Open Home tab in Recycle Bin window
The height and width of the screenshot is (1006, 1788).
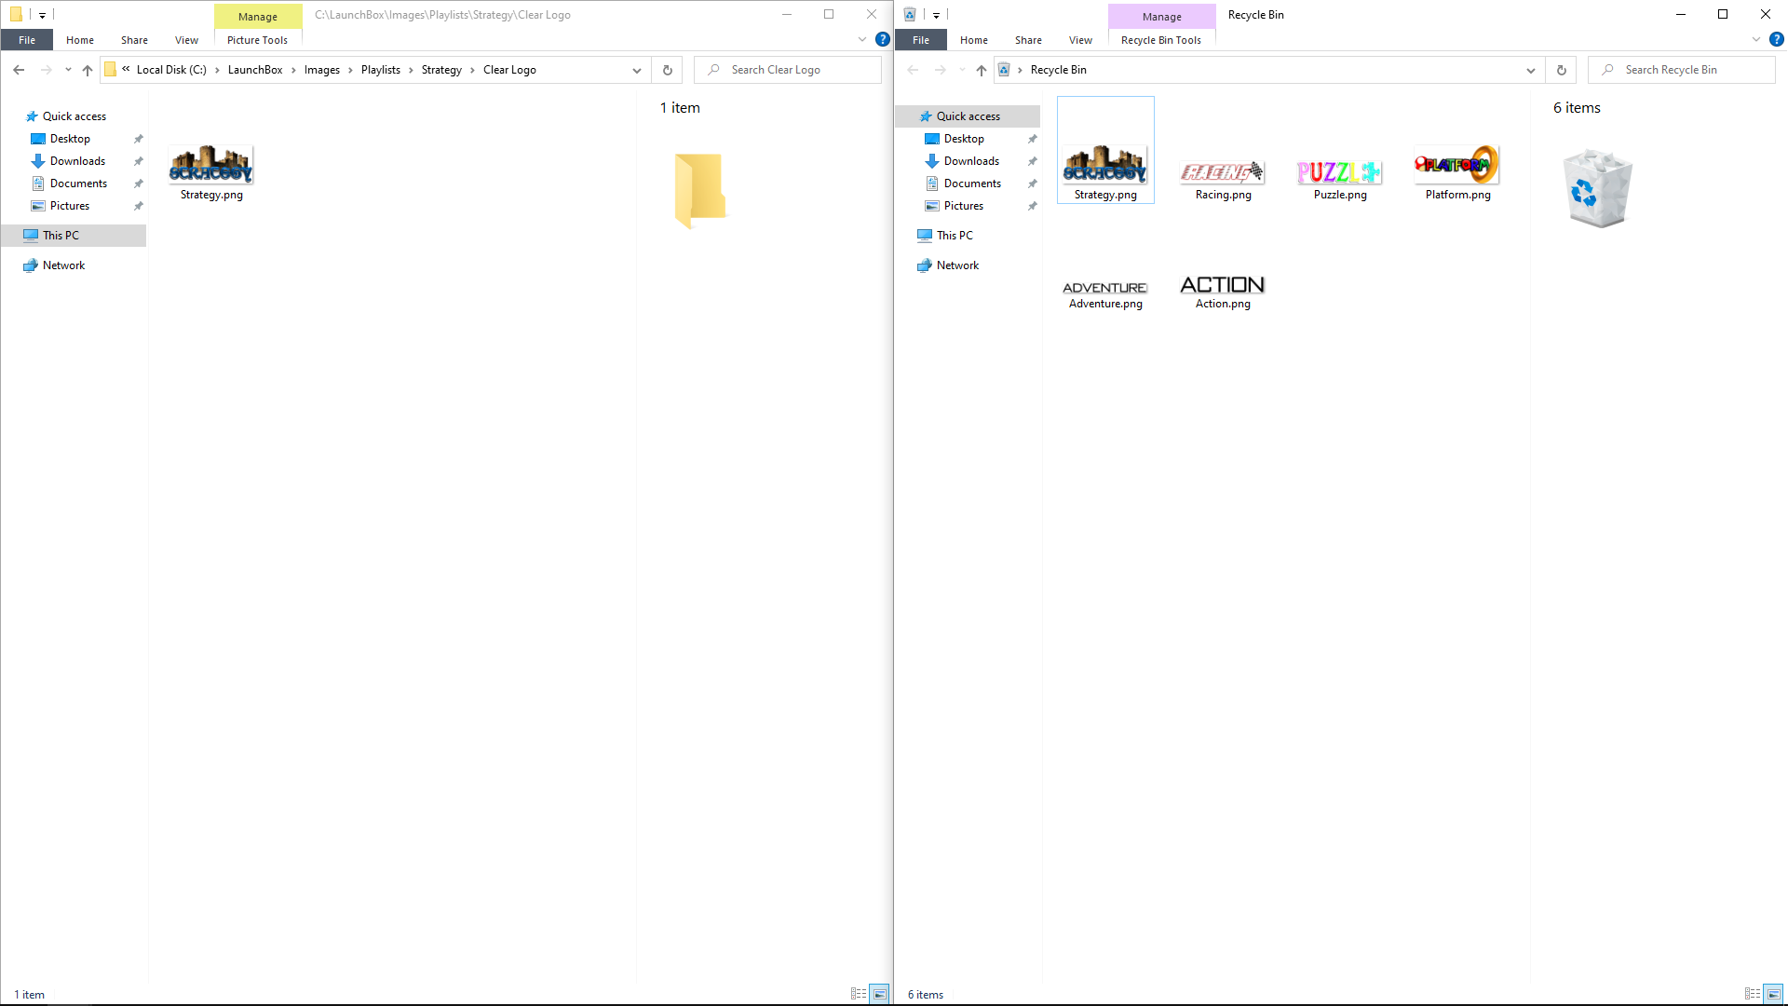click(x=974, y=40)
